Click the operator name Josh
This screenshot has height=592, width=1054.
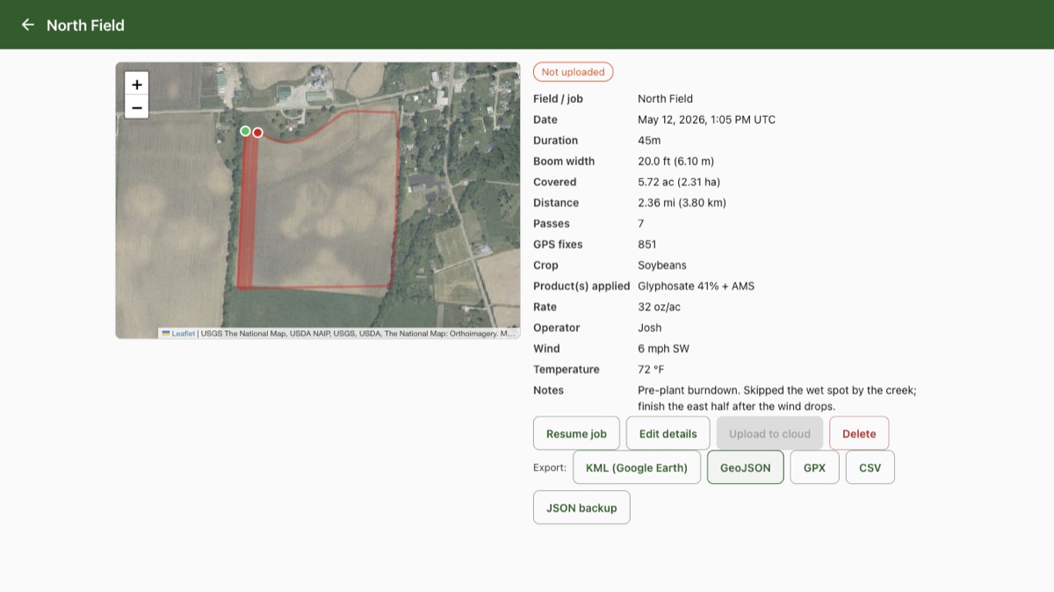click(x=650, y=328)
